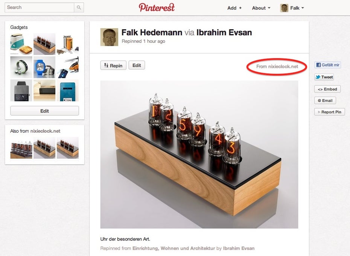This screenshot has height=256, width=350.
Task: Click into the Search input field
Action: pos(39,8)
